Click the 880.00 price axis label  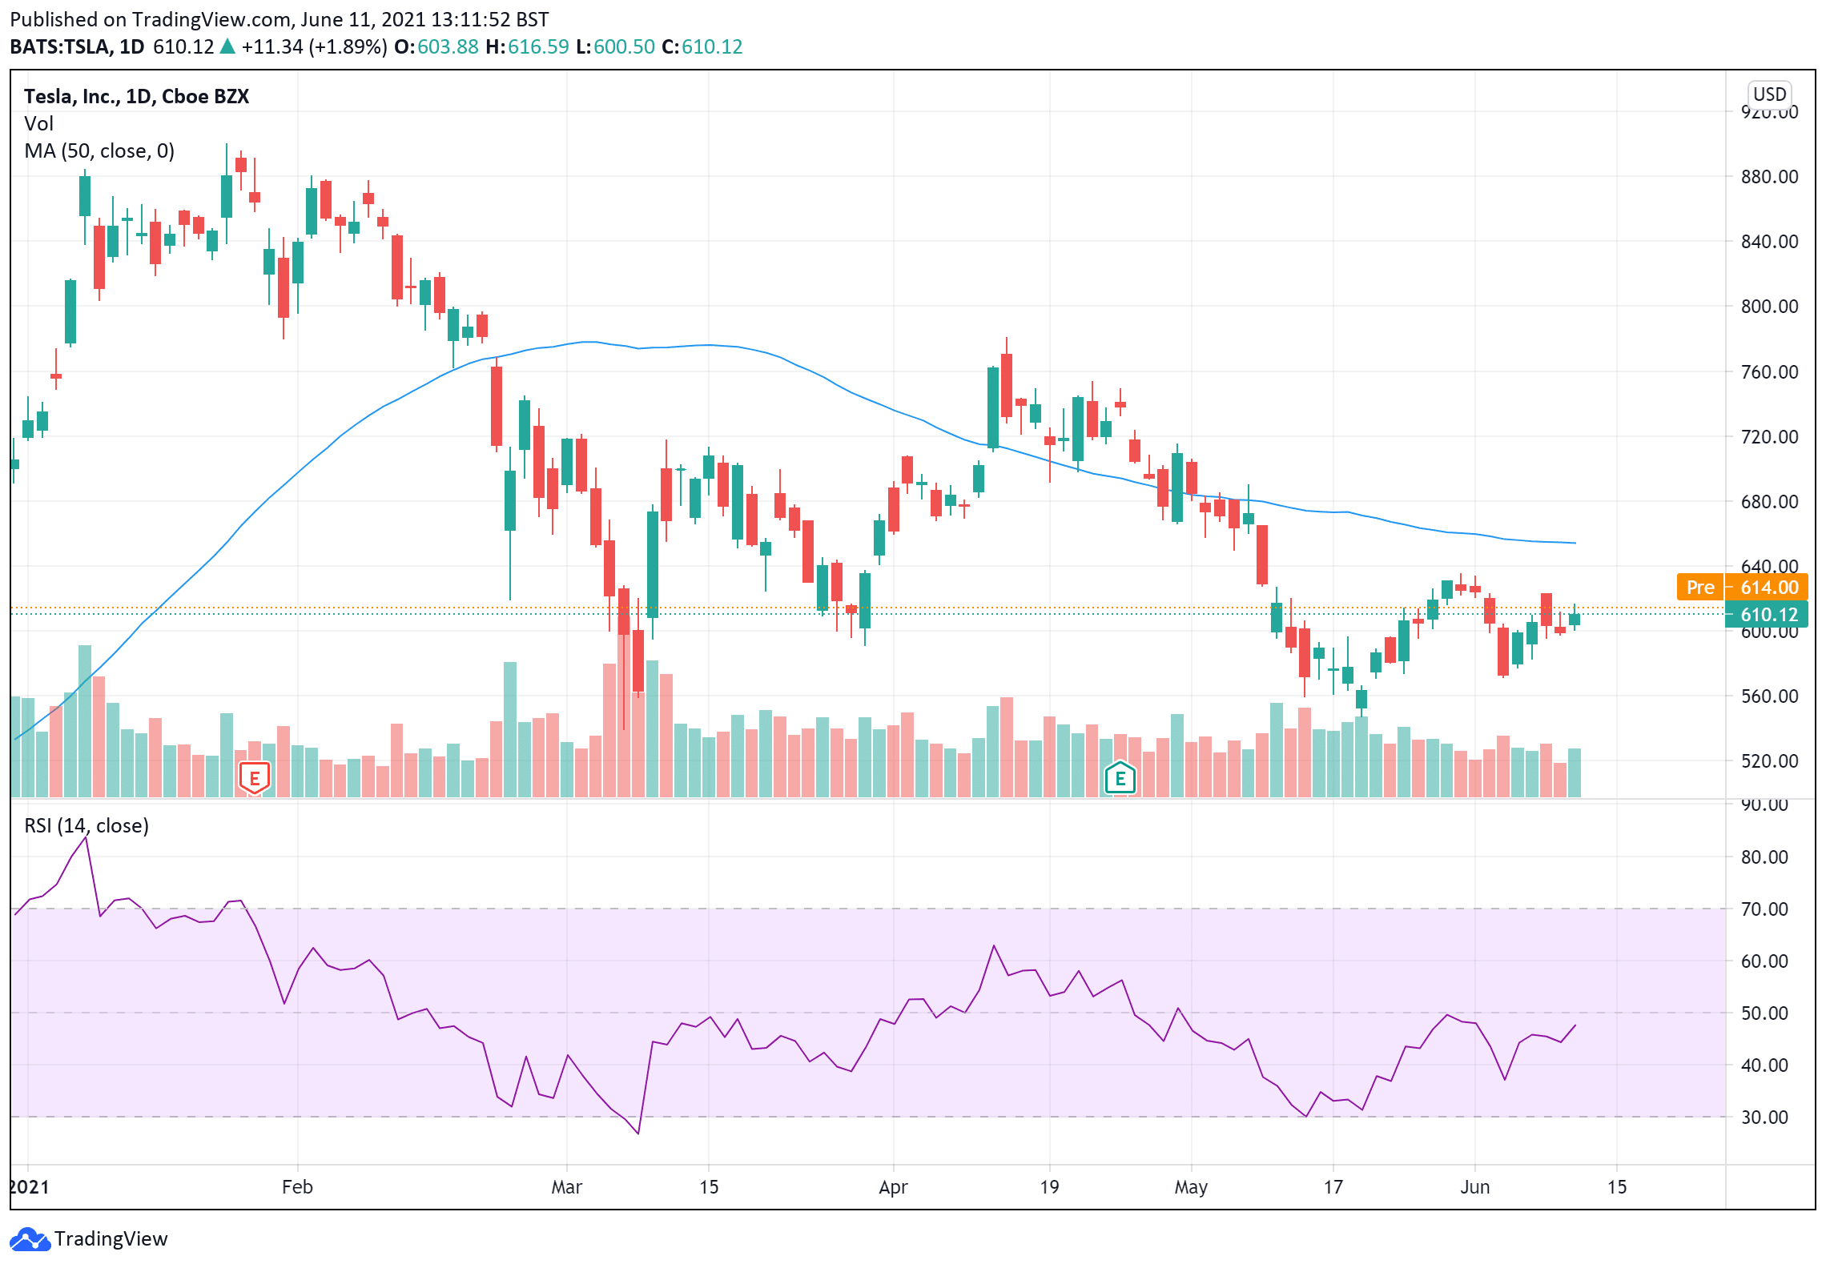(x=1769, y=176)
